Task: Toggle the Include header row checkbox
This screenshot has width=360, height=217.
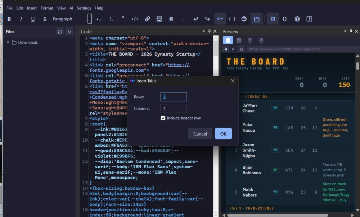Action: click(x=163, y=118)
